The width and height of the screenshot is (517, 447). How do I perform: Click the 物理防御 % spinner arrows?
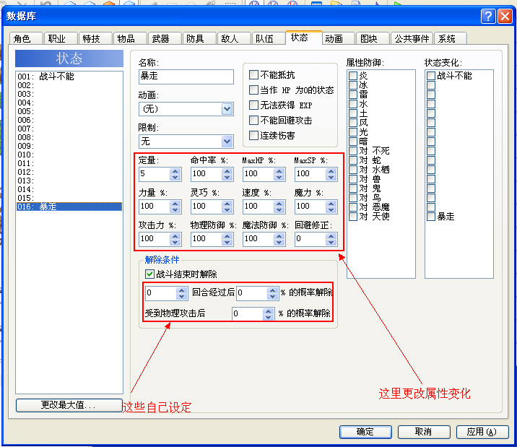tap(227, 239)
